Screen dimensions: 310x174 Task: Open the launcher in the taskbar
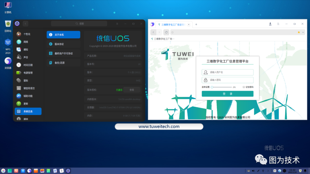[3, 171]
